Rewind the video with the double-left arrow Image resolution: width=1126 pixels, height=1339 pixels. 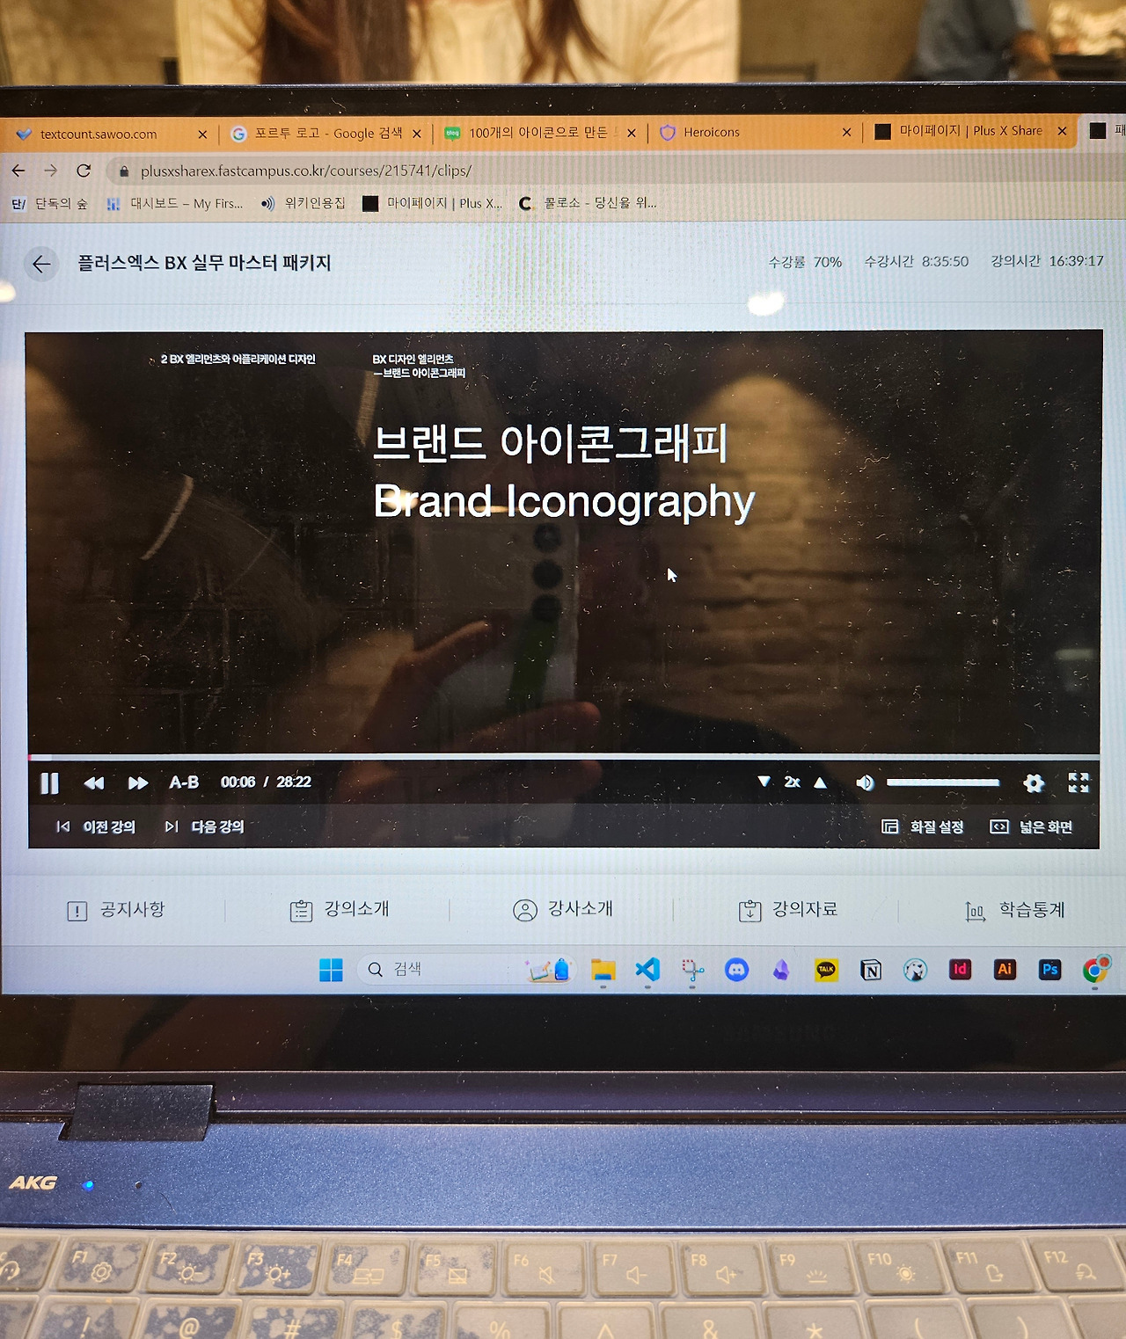pyautogui.click(x=94, y=782)
